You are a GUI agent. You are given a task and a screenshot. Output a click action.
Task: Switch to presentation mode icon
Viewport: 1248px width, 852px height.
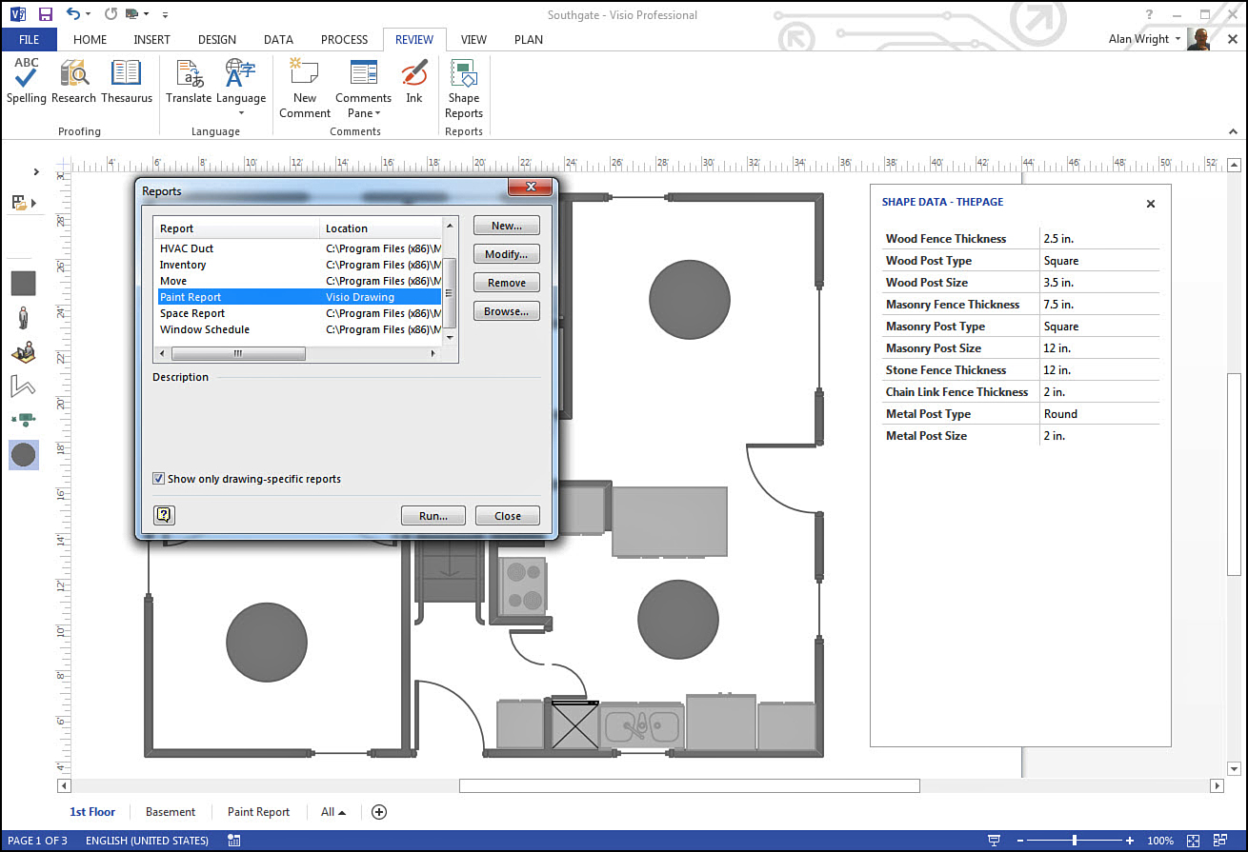995,841
